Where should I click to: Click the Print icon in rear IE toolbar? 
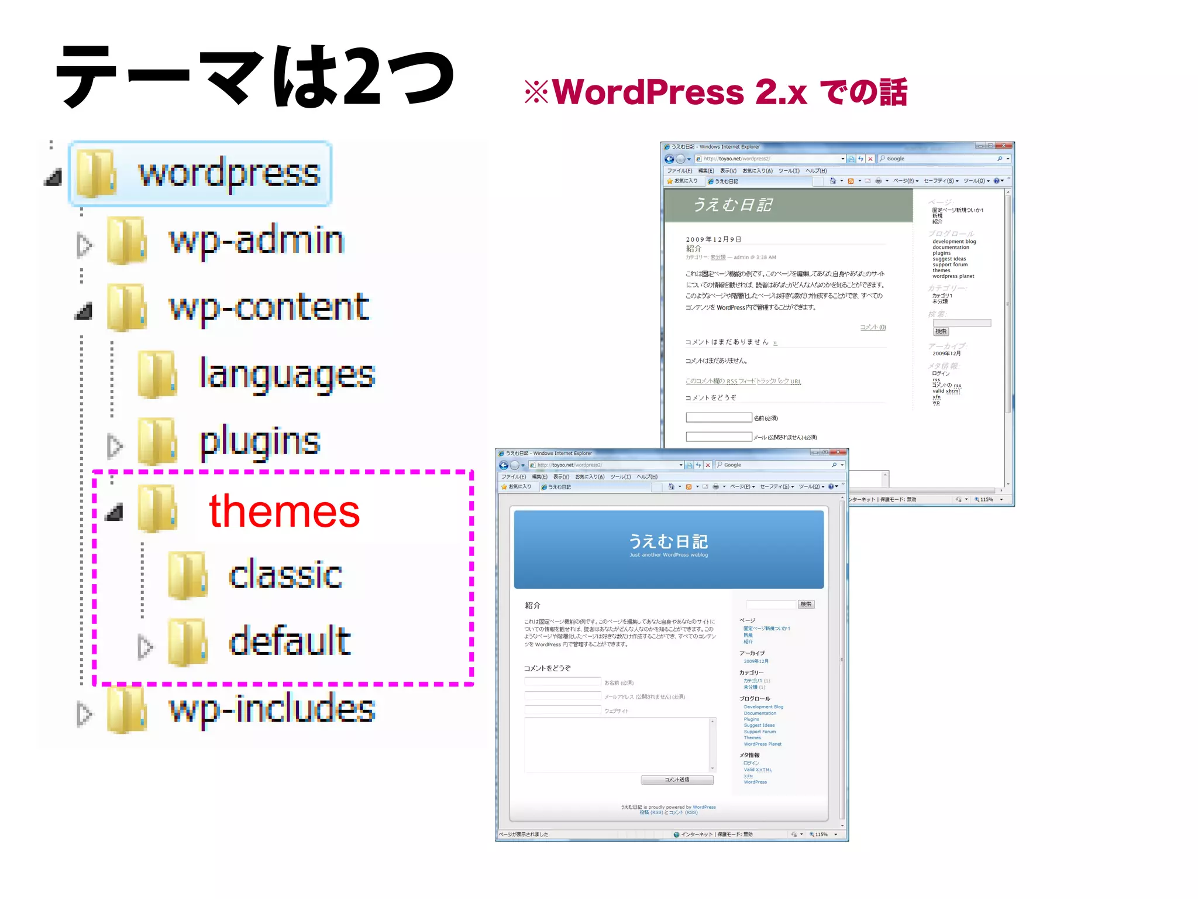(x=878, y=181)
